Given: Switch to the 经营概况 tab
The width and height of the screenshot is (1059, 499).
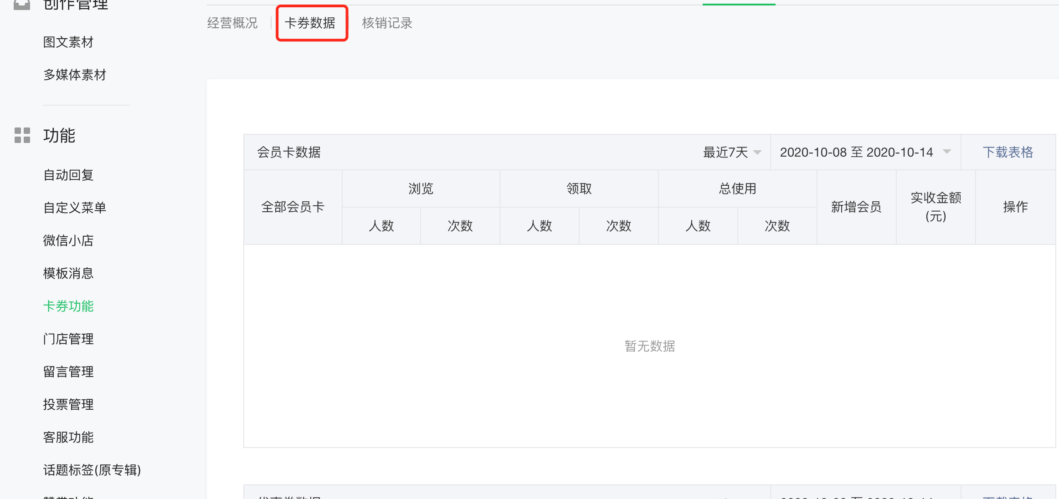Looking at the screenshot, I should [x=232, y=23].
